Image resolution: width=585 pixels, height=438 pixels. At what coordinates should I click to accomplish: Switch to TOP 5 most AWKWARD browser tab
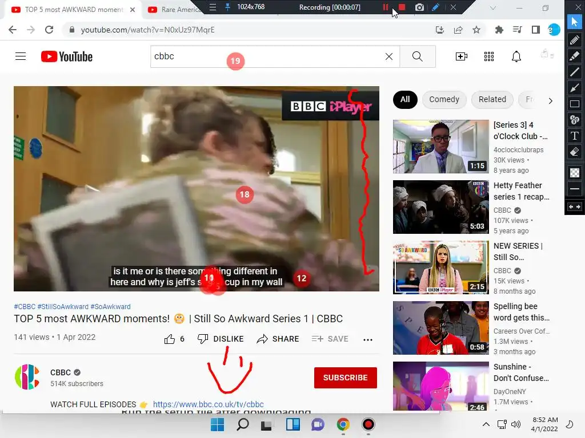[x=74, y=10]
